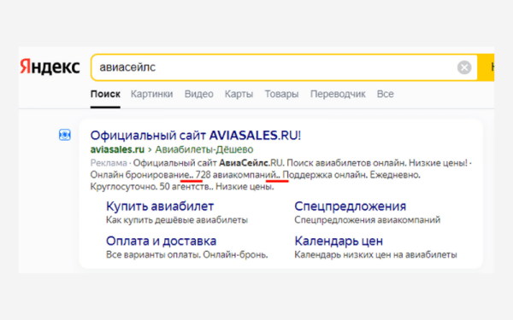Image resolution: width=513 pixels, height=320 pixels.
Task: Clear the search field with the X icon
Action: [464, 67]
